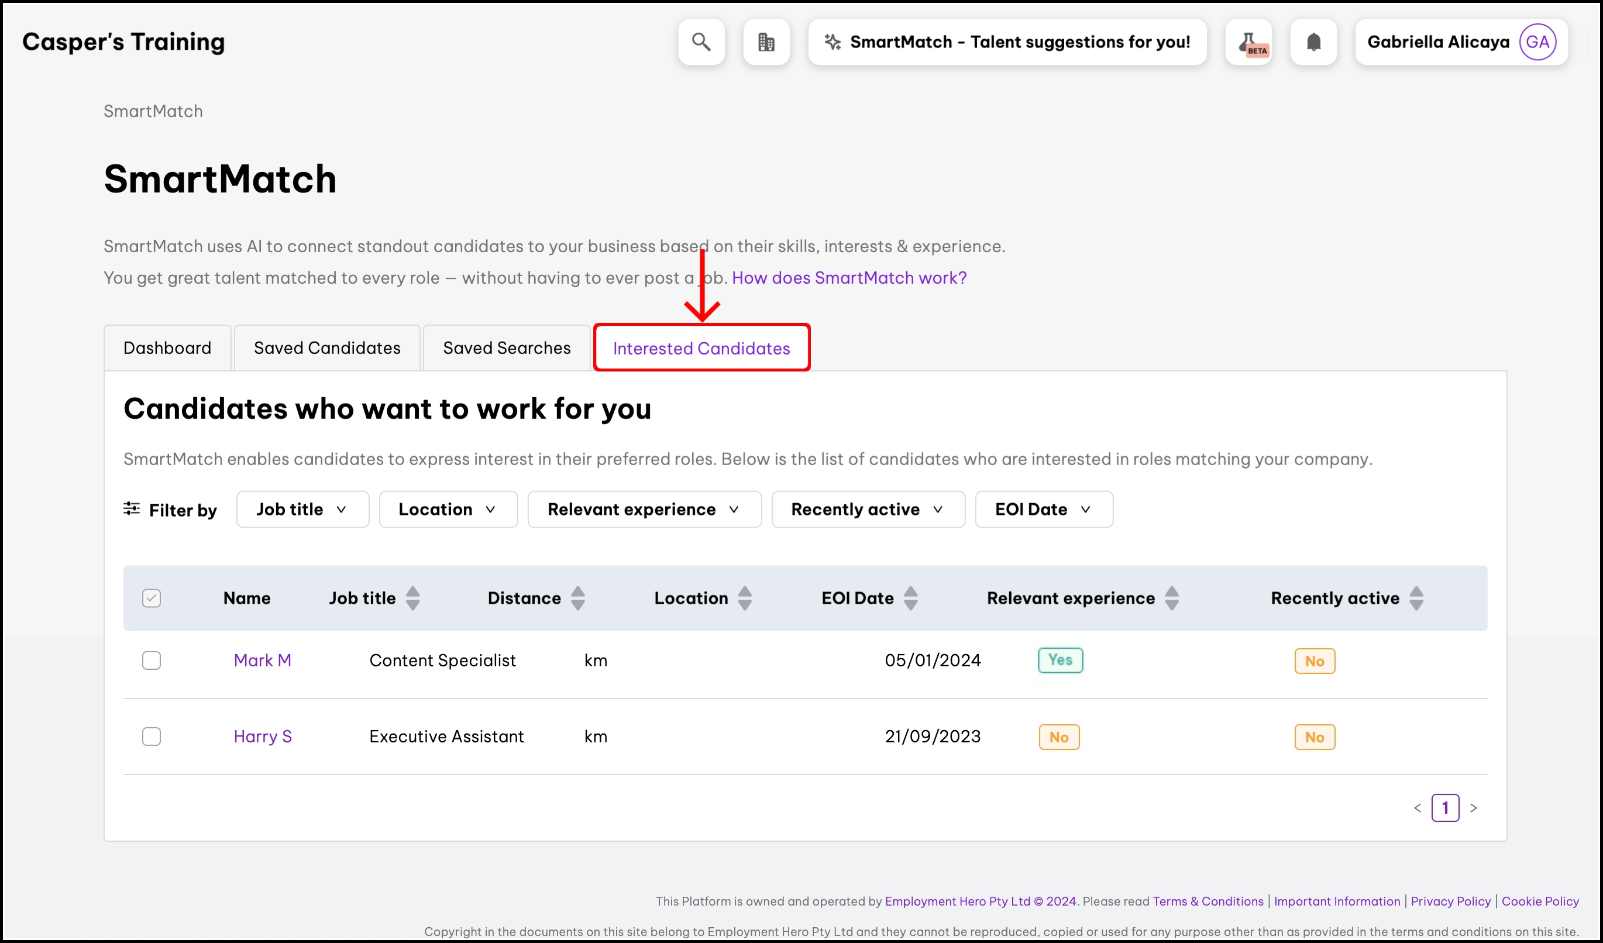Sort by Distance column arrows
The height and width of the screenshot is (943, 1603).
pos(577,598)
